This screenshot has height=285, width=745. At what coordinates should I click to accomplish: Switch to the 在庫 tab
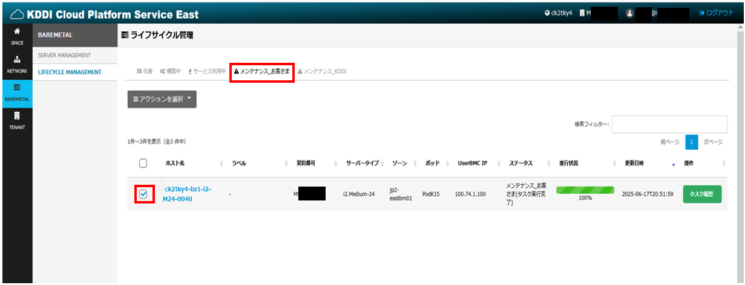[145, 71]
